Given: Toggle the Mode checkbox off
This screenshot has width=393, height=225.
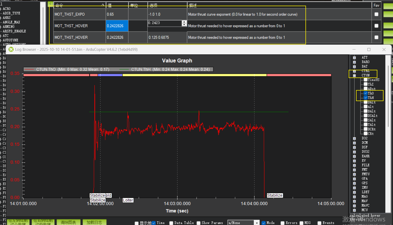Looking at the screenshot, I should click(x=264, y=223).
